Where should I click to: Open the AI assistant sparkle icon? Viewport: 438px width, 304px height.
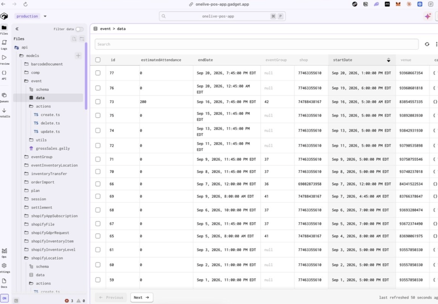[x=428, y=16]
